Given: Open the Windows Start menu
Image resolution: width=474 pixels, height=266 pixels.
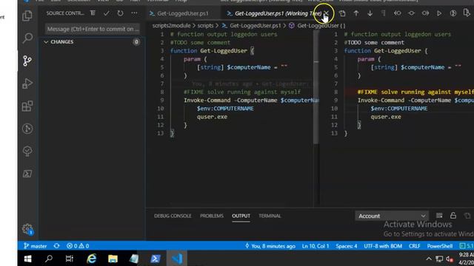Looking at the screenshot, I should click(27, 259).
